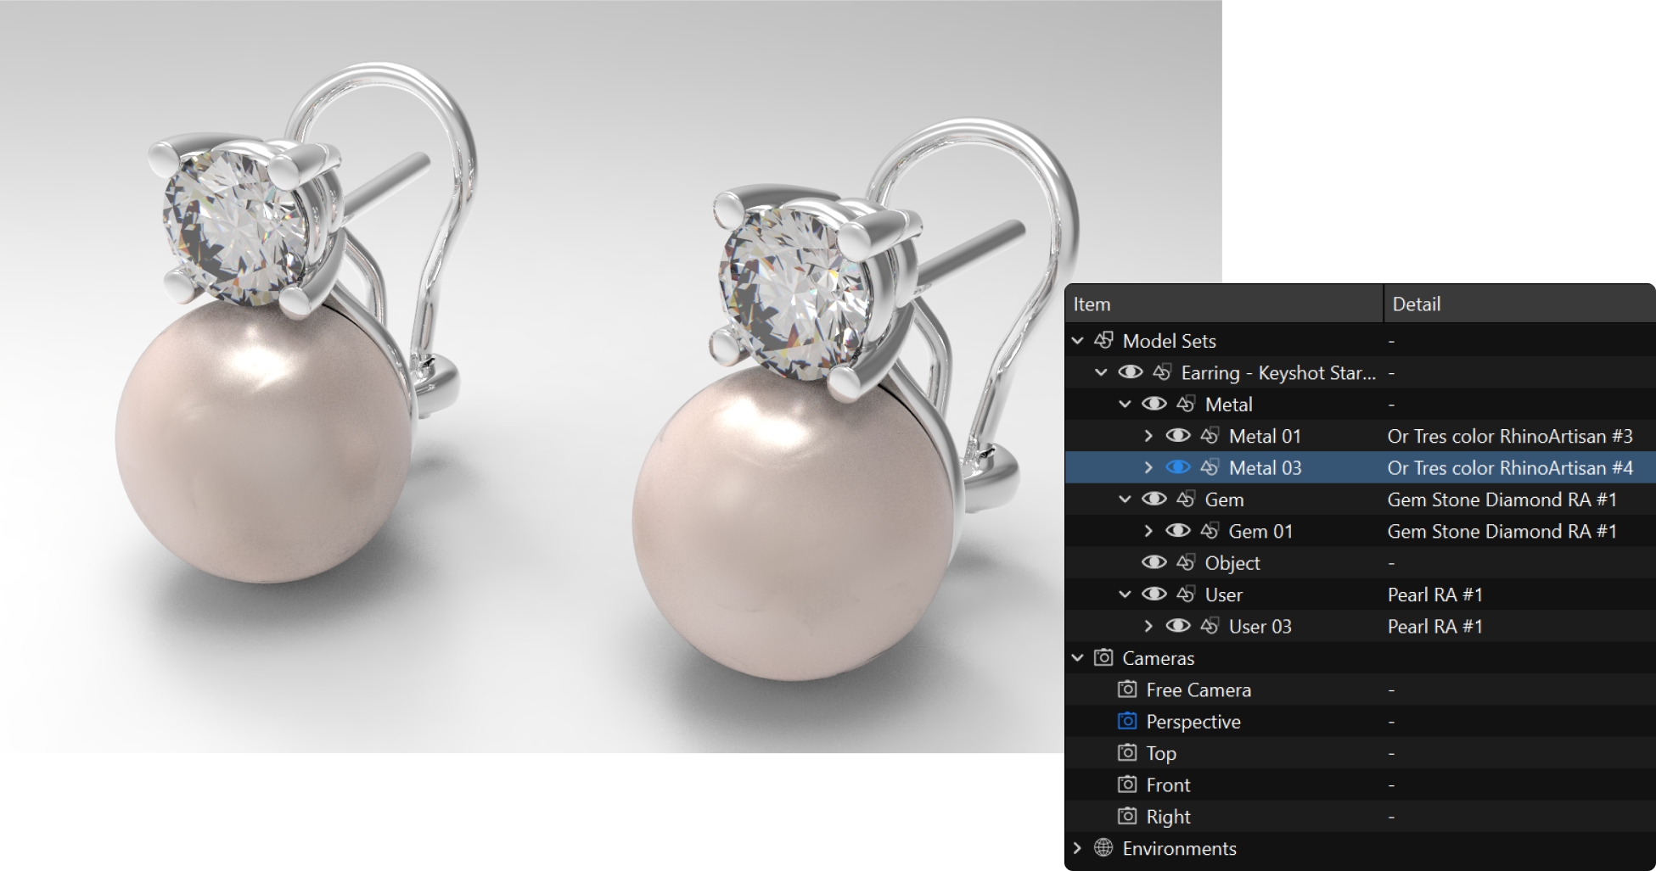Viewport: 1656px width, 871px height.
Task: Click the Cameras folder icon
Action: (x=1103, y=657)
